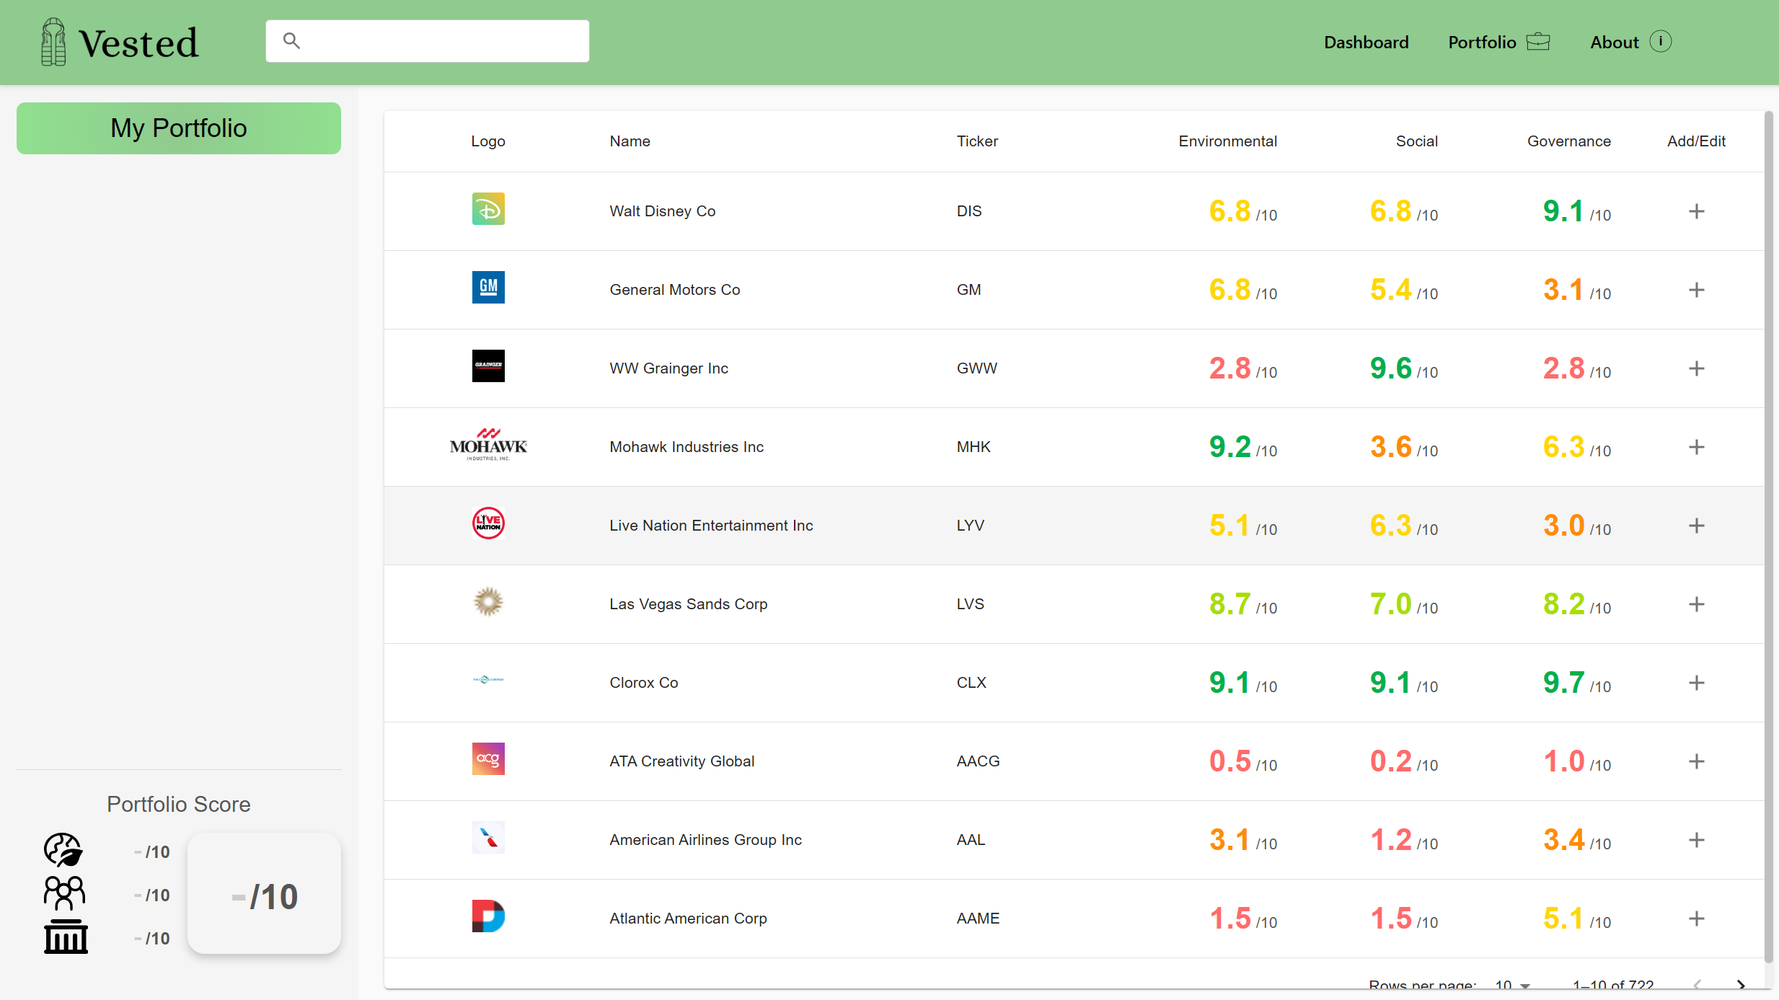Click the My Portfolio button
This screenshot has width=1779, height=1000.
179,128
